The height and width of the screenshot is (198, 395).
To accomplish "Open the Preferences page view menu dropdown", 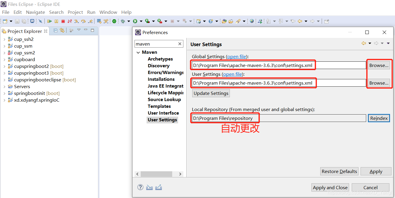I will [x=388, y=43].
